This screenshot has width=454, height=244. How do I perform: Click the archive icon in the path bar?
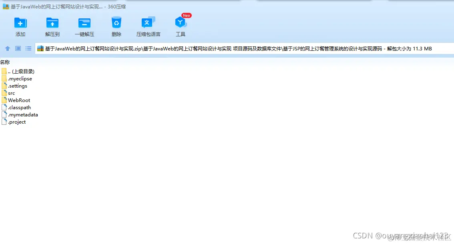click(40, 49)
